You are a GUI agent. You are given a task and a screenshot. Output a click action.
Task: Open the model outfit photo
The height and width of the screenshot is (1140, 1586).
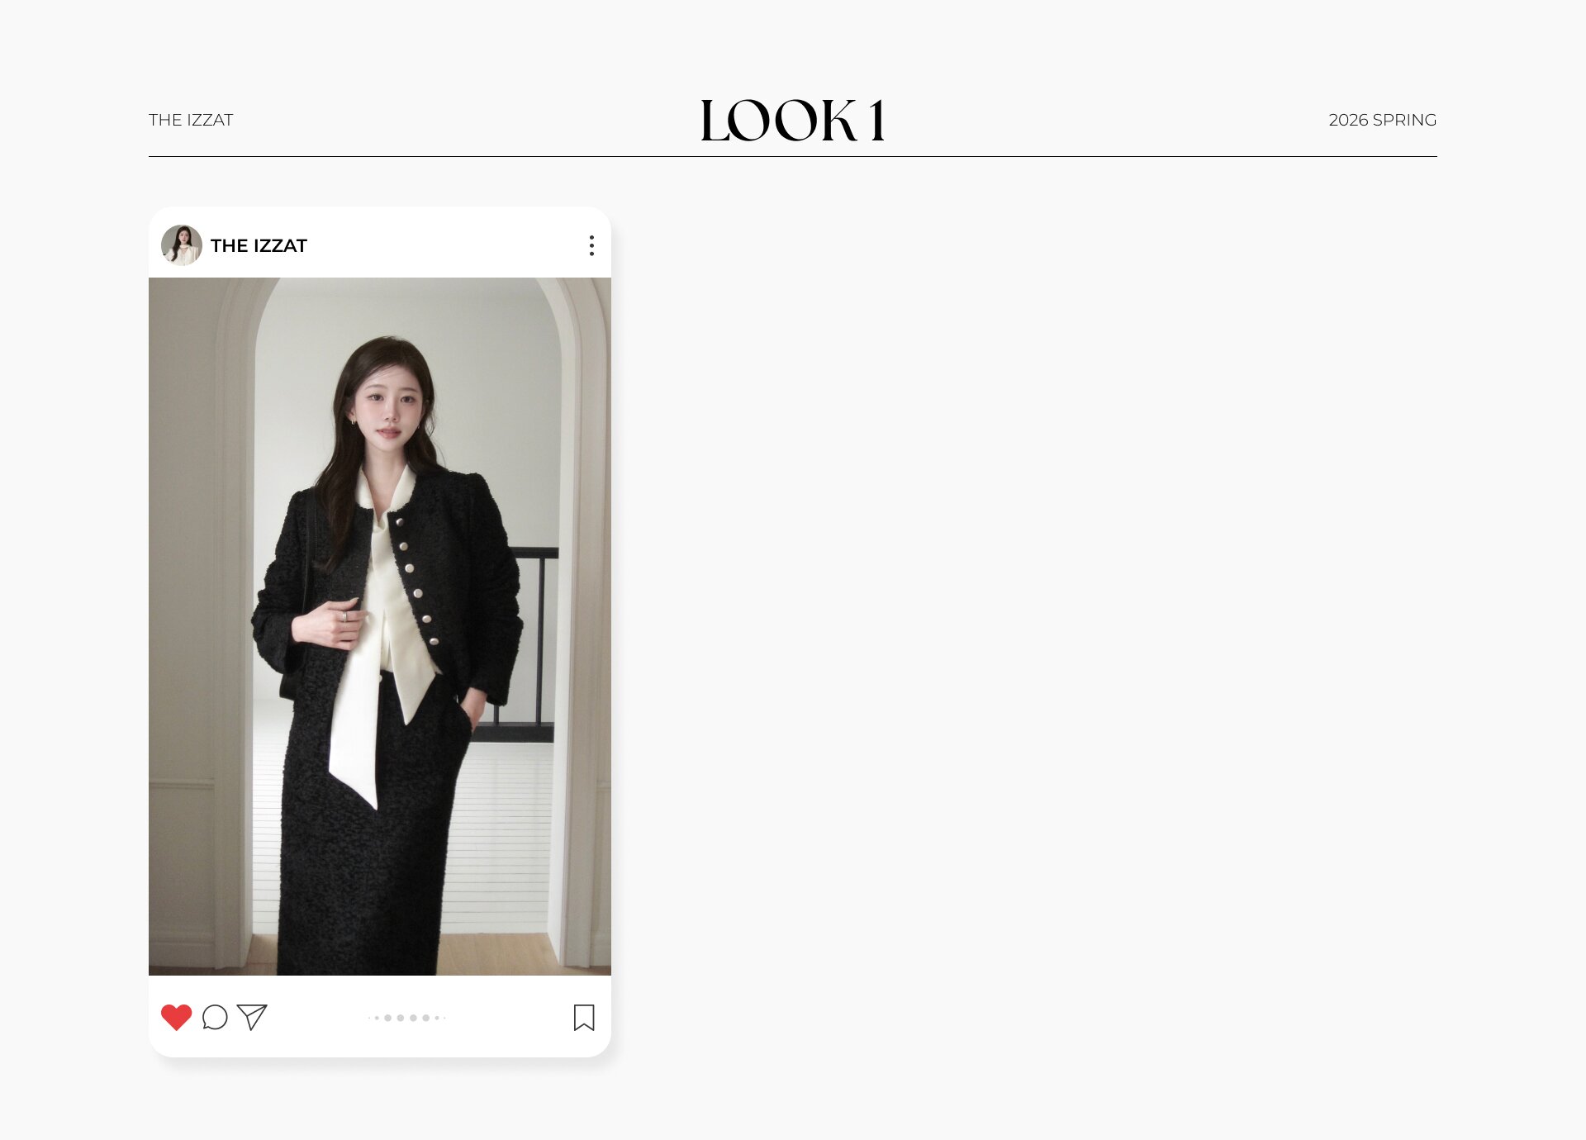coord(380,626)
